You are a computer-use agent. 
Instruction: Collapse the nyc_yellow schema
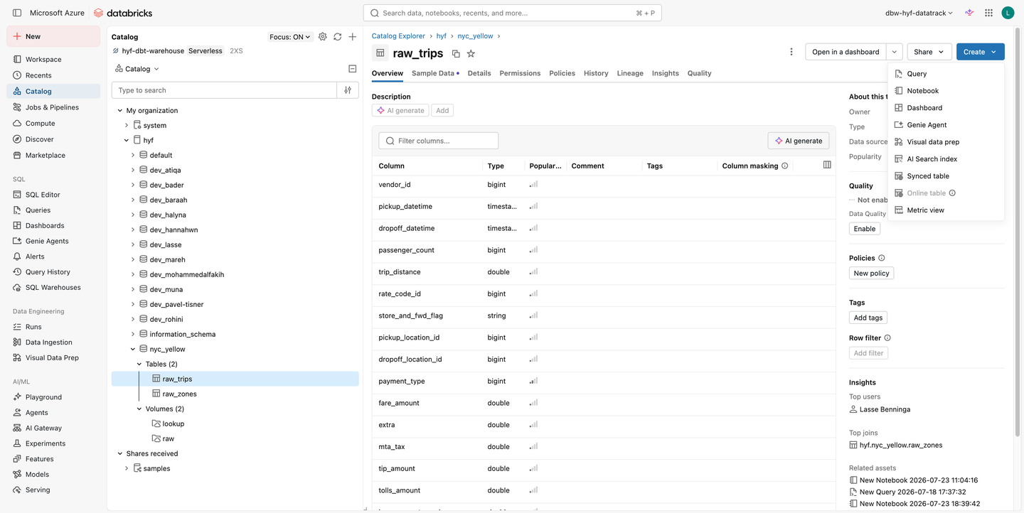(x=133, y=350)
